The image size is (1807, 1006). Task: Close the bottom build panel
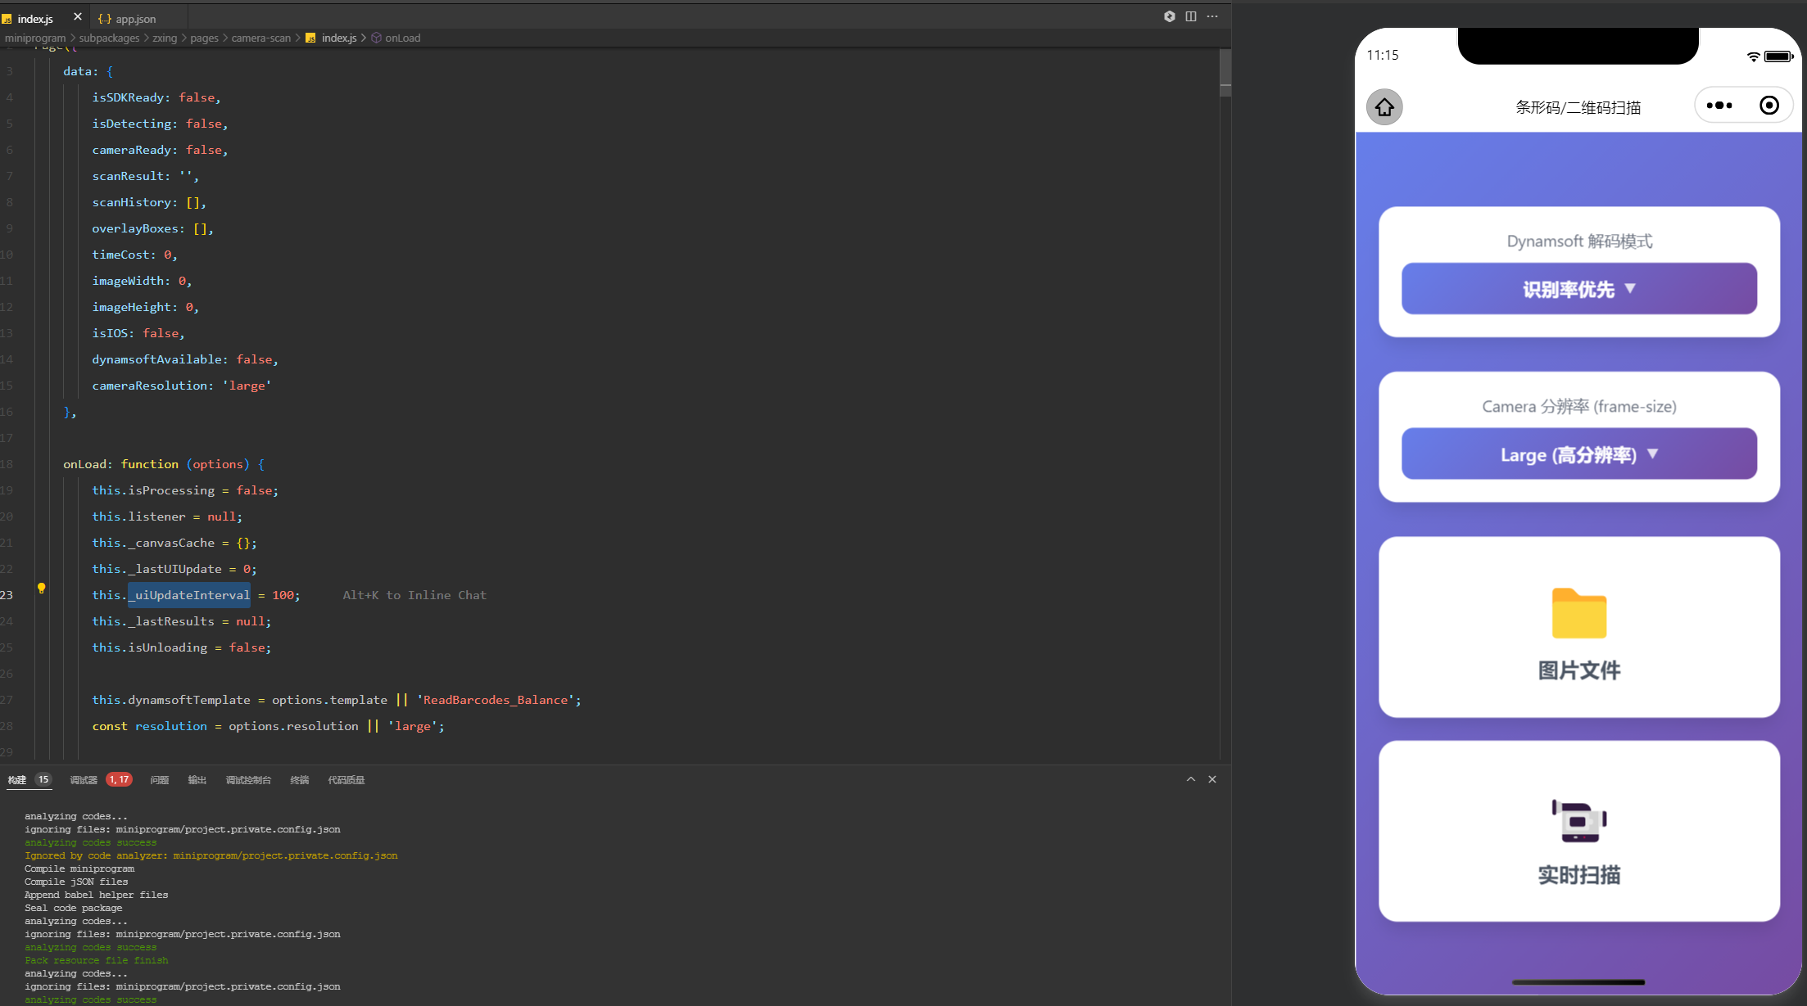(x=1212, y=779)
